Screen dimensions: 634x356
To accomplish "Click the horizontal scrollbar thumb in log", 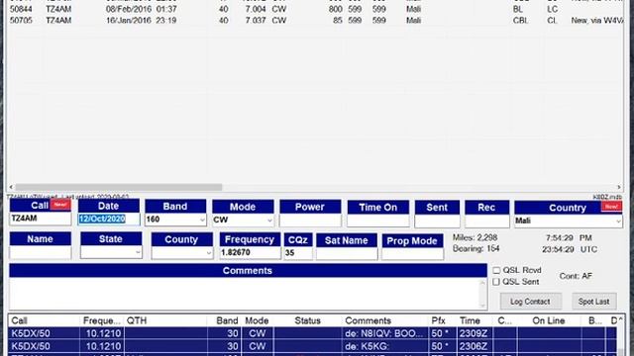I will click(119, 187).
